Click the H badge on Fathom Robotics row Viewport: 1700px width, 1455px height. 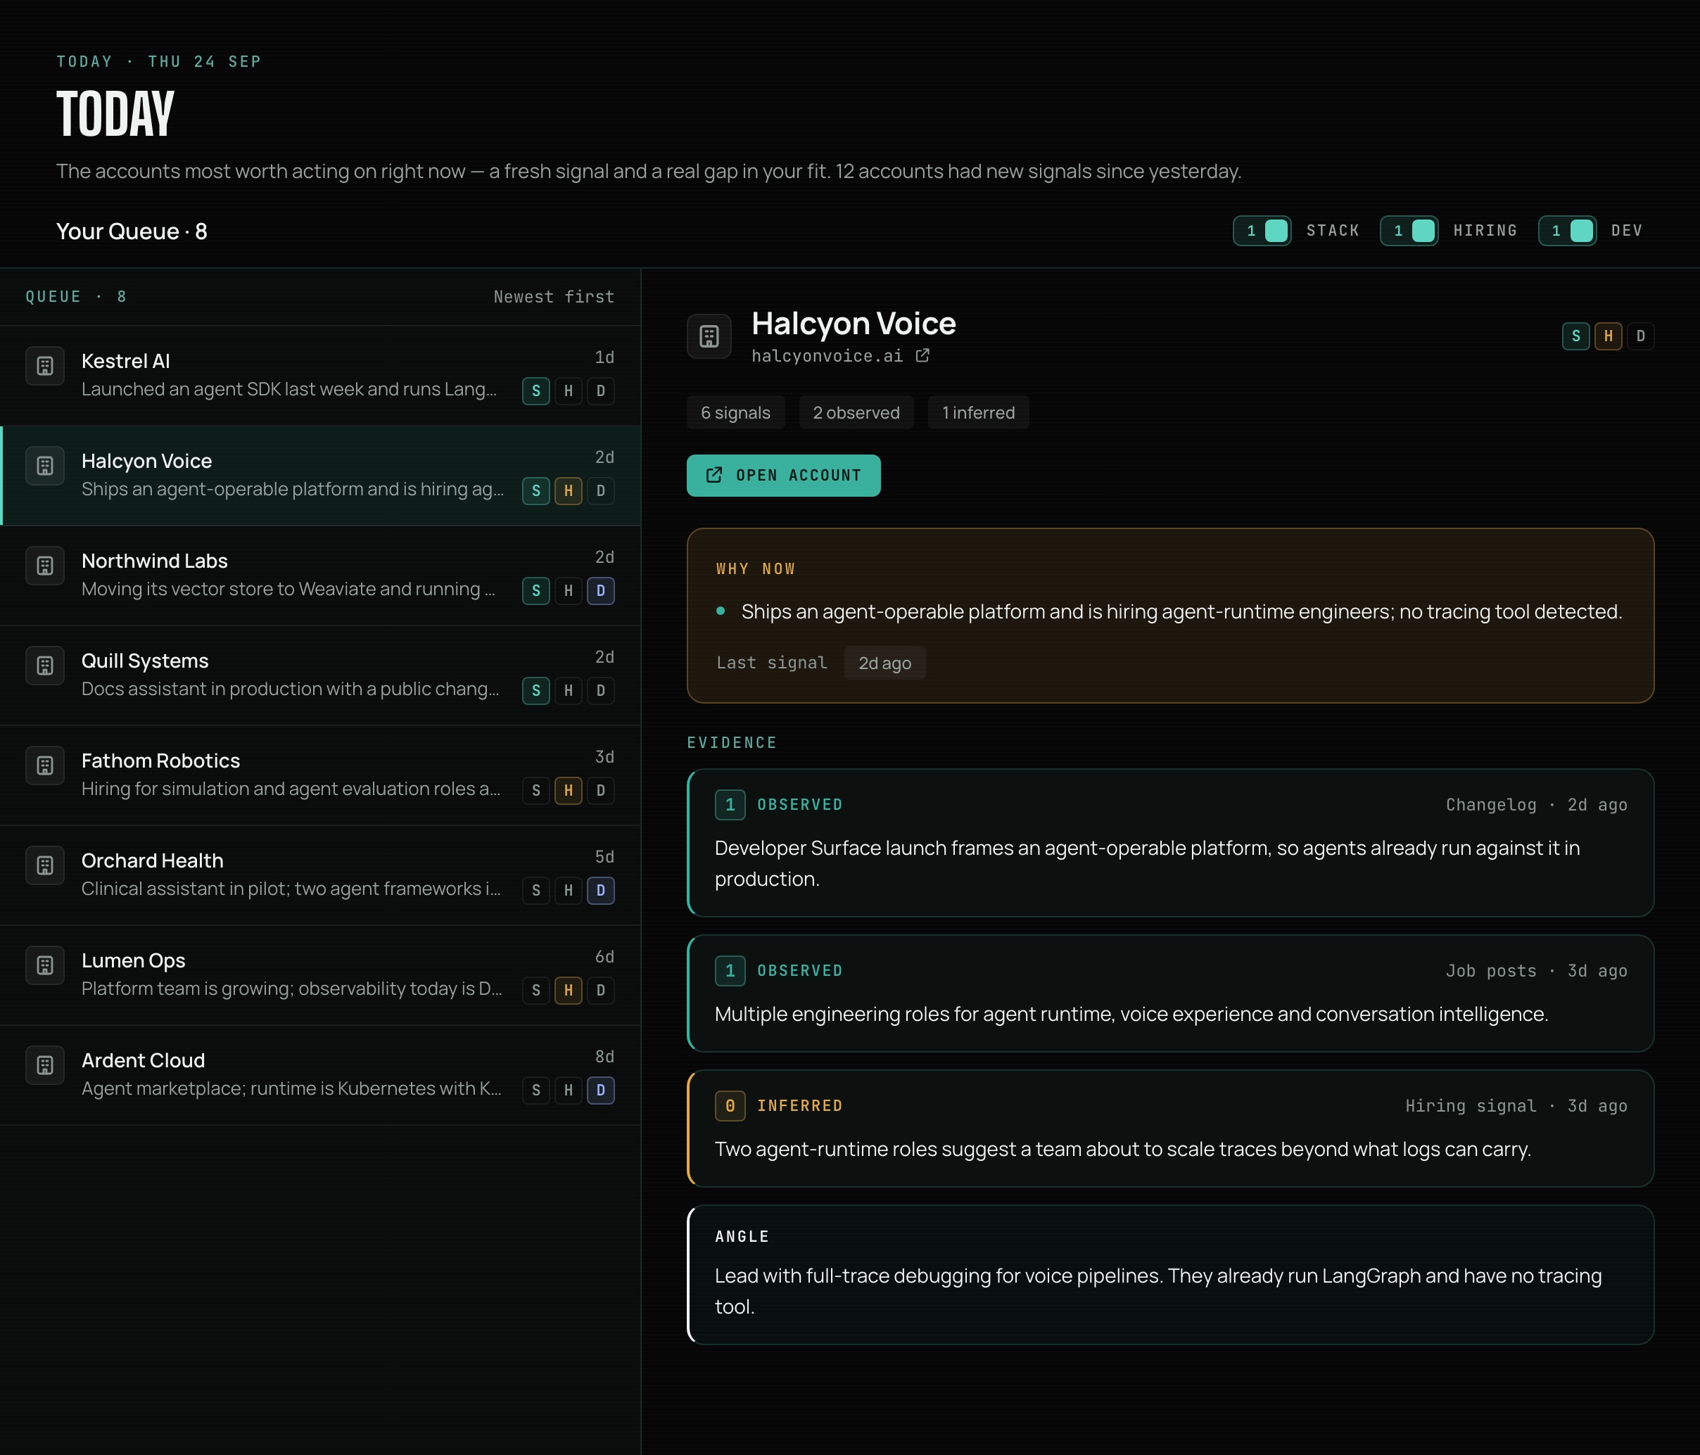point(569,791)
